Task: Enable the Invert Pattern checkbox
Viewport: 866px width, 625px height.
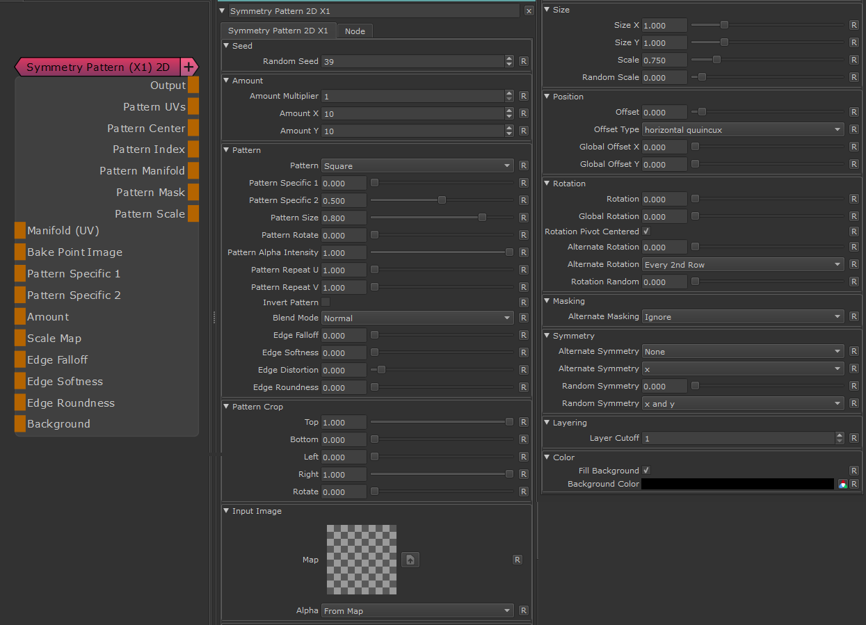Action: click(x=326, y=302)
